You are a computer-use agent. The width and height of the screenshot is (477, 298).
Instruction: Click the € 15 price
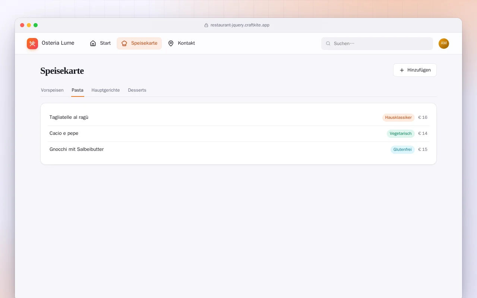pos(423,150)
